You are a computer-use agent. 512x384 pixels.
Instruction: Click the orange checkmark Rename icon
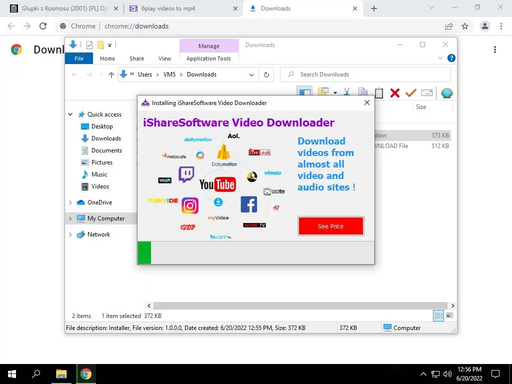point(411,93)
